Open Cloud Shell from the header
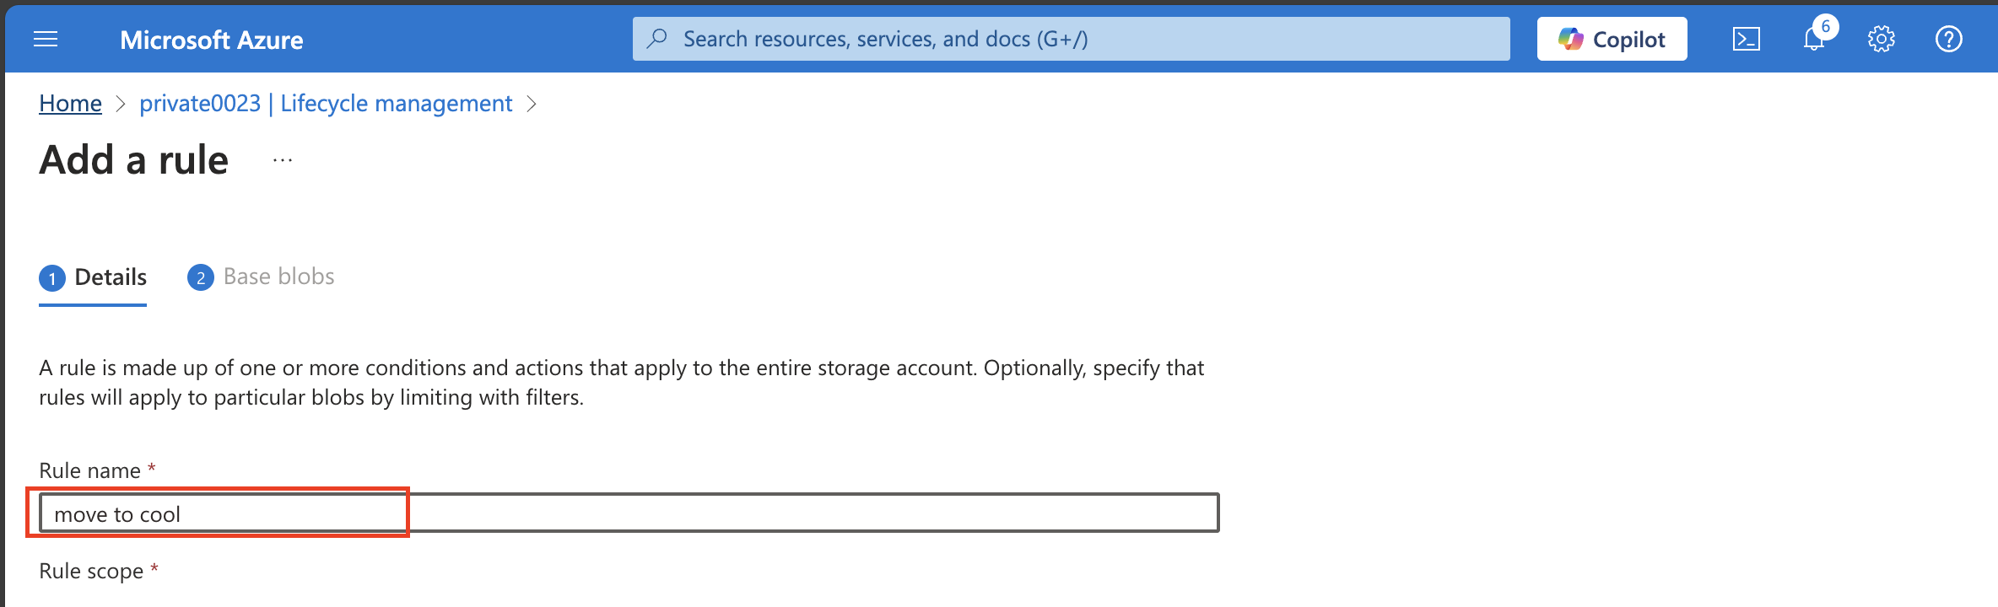This screenshot has height=607, width=1998. point(1746,39)
